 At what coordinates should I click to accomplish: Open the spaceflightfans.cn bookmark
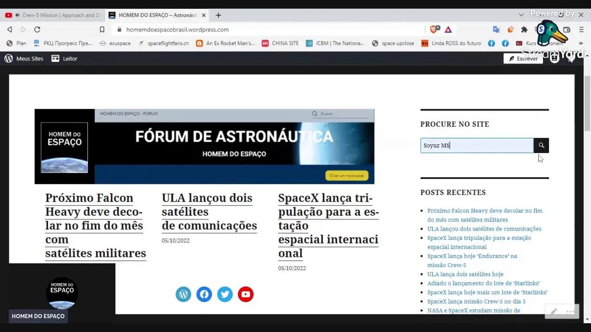click(x=163, y=43)
